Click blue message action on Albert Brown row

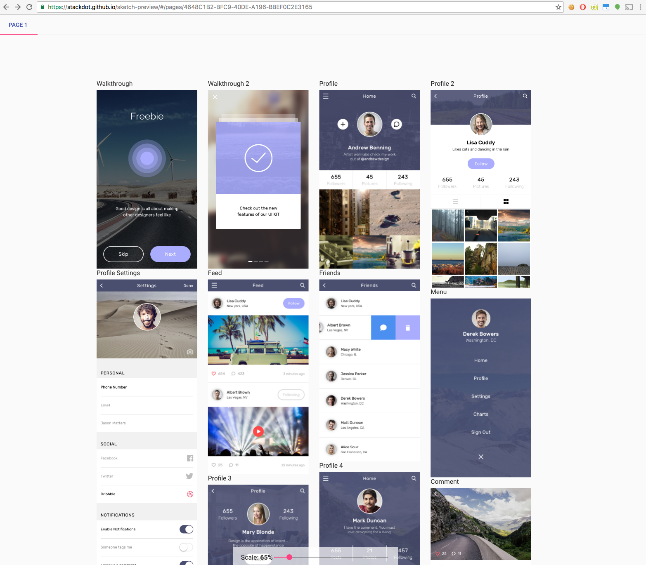(x=383, y=327)
